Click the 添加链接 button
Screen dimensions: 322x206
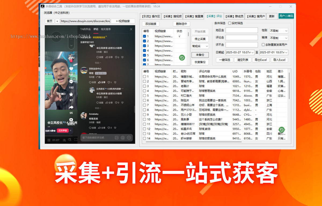[x=151, y=24]
